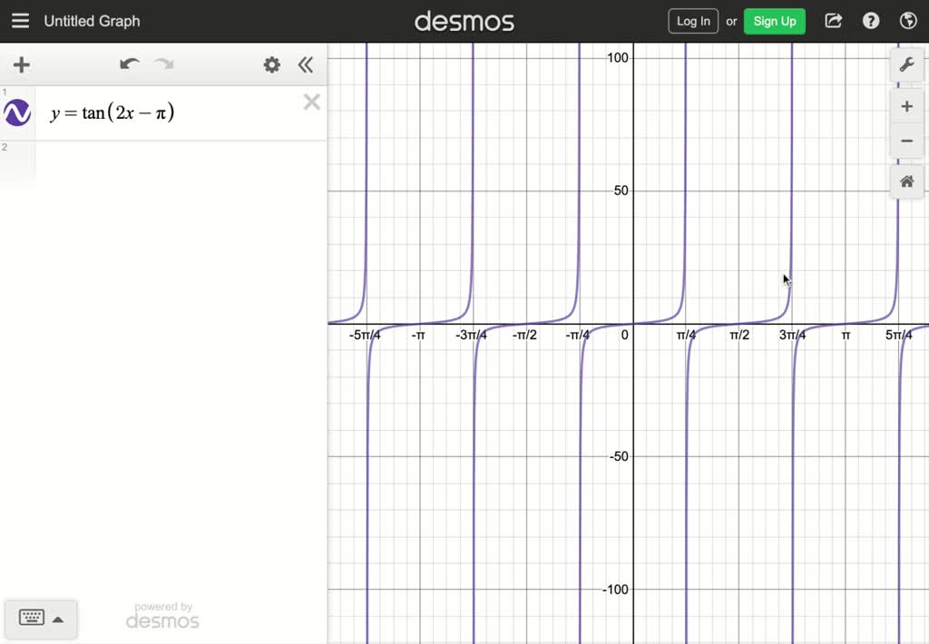Open the help question mark menu

click(871, 21)
